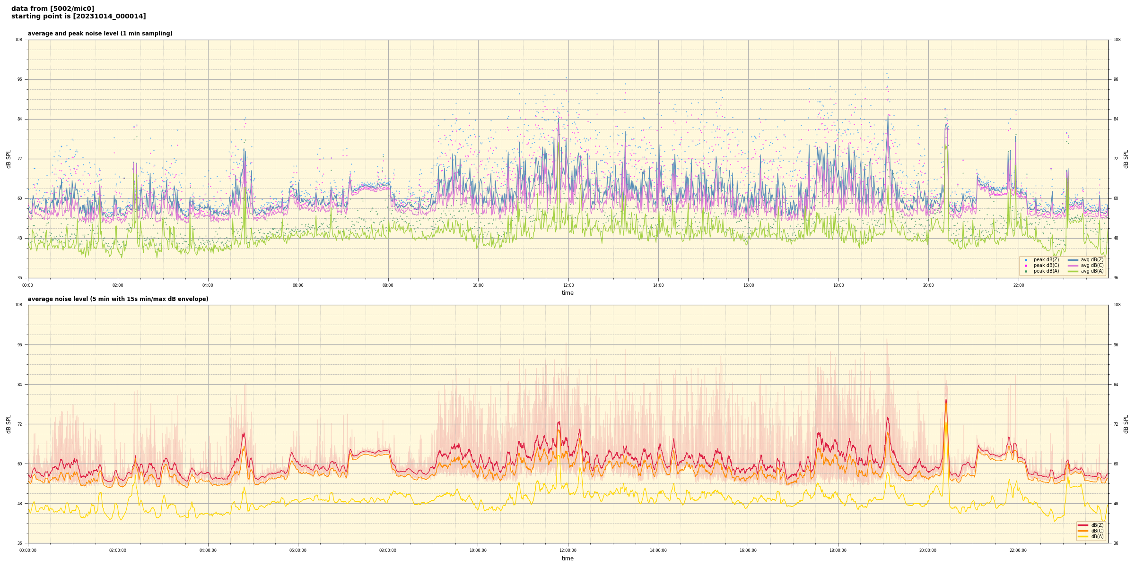Screen dimensions: 1135x567
Task: Click the 12:00 tick label on the top chart
Action: (x=568, y=285)
